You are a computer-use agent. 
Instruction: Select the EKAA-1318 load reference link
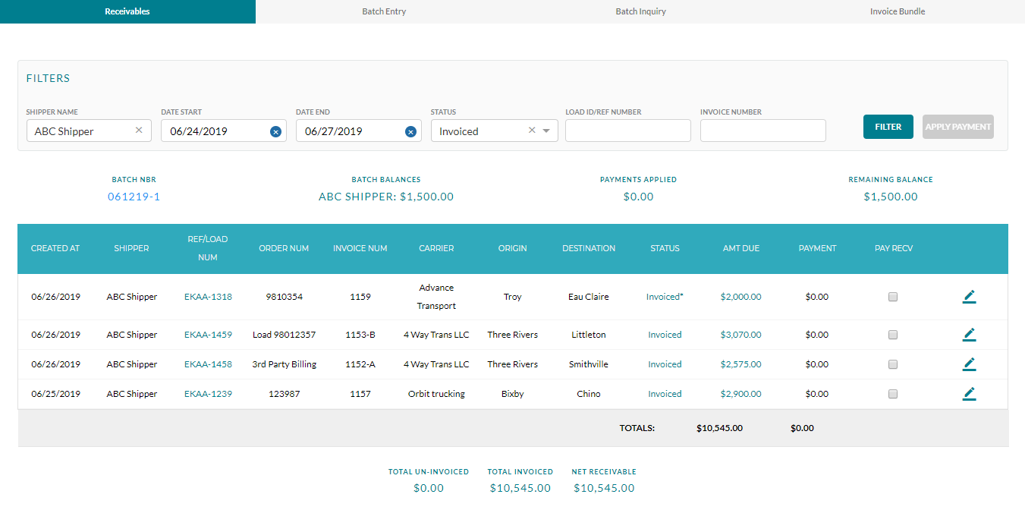(208, 297)
